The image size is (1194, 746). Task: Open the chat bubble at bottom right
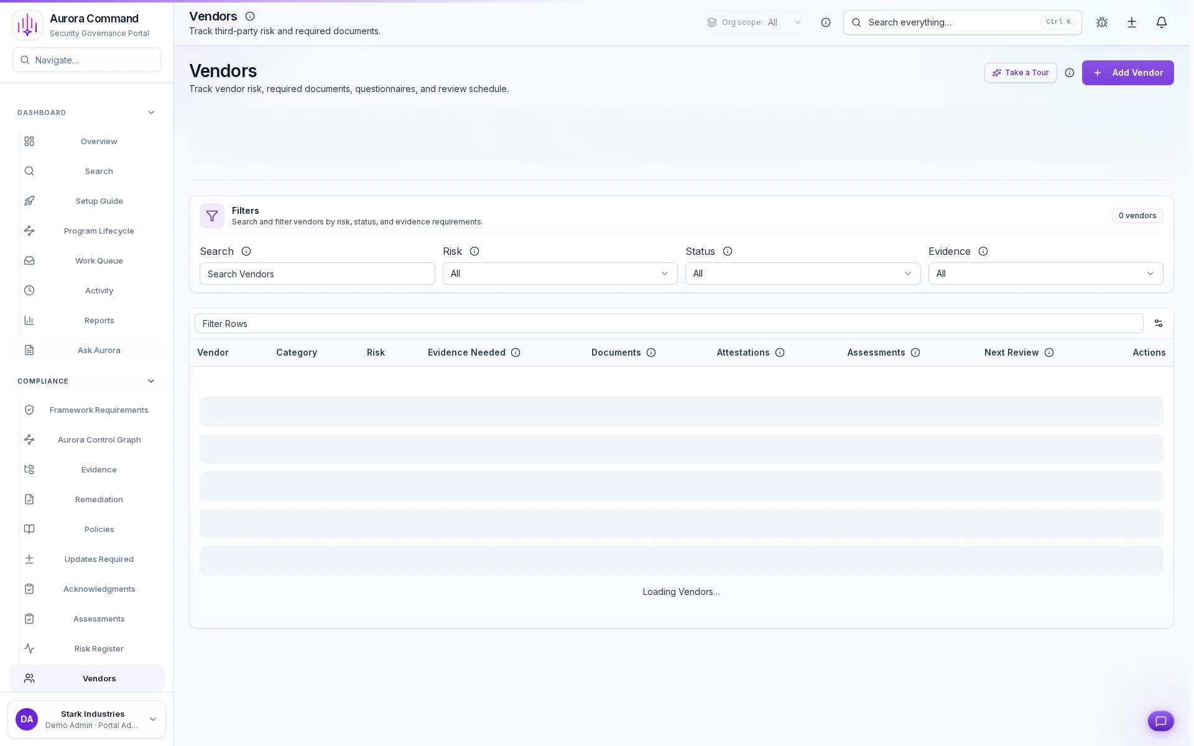pyautogui.click(x=1161, y=721)
